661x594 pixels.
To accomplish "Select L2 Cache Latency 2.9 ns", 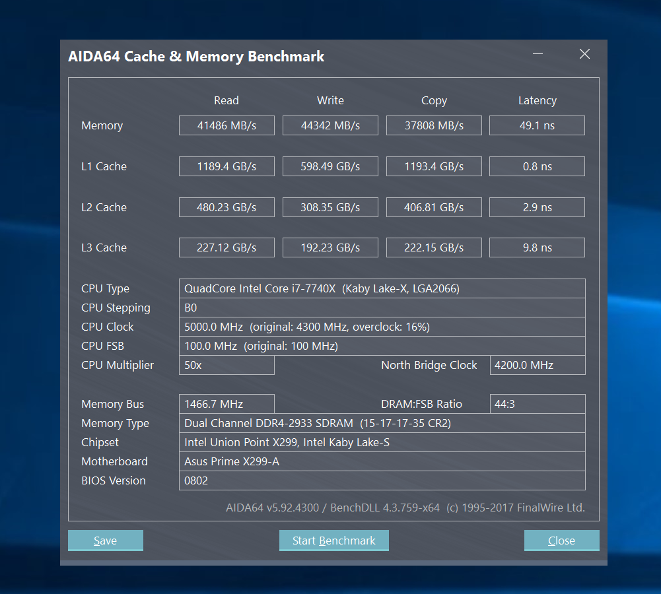I will click(537, 207).
